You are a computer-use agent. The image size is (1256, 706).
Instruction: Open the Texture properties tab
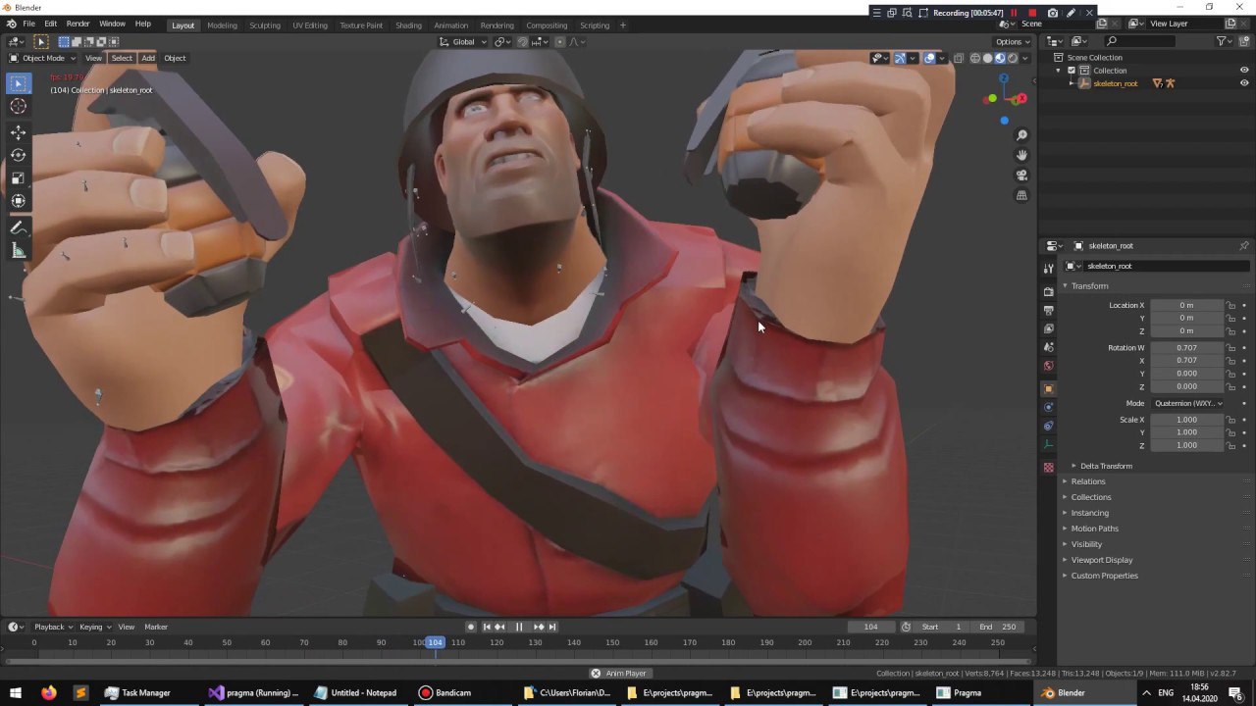[x=1048, y=467]
